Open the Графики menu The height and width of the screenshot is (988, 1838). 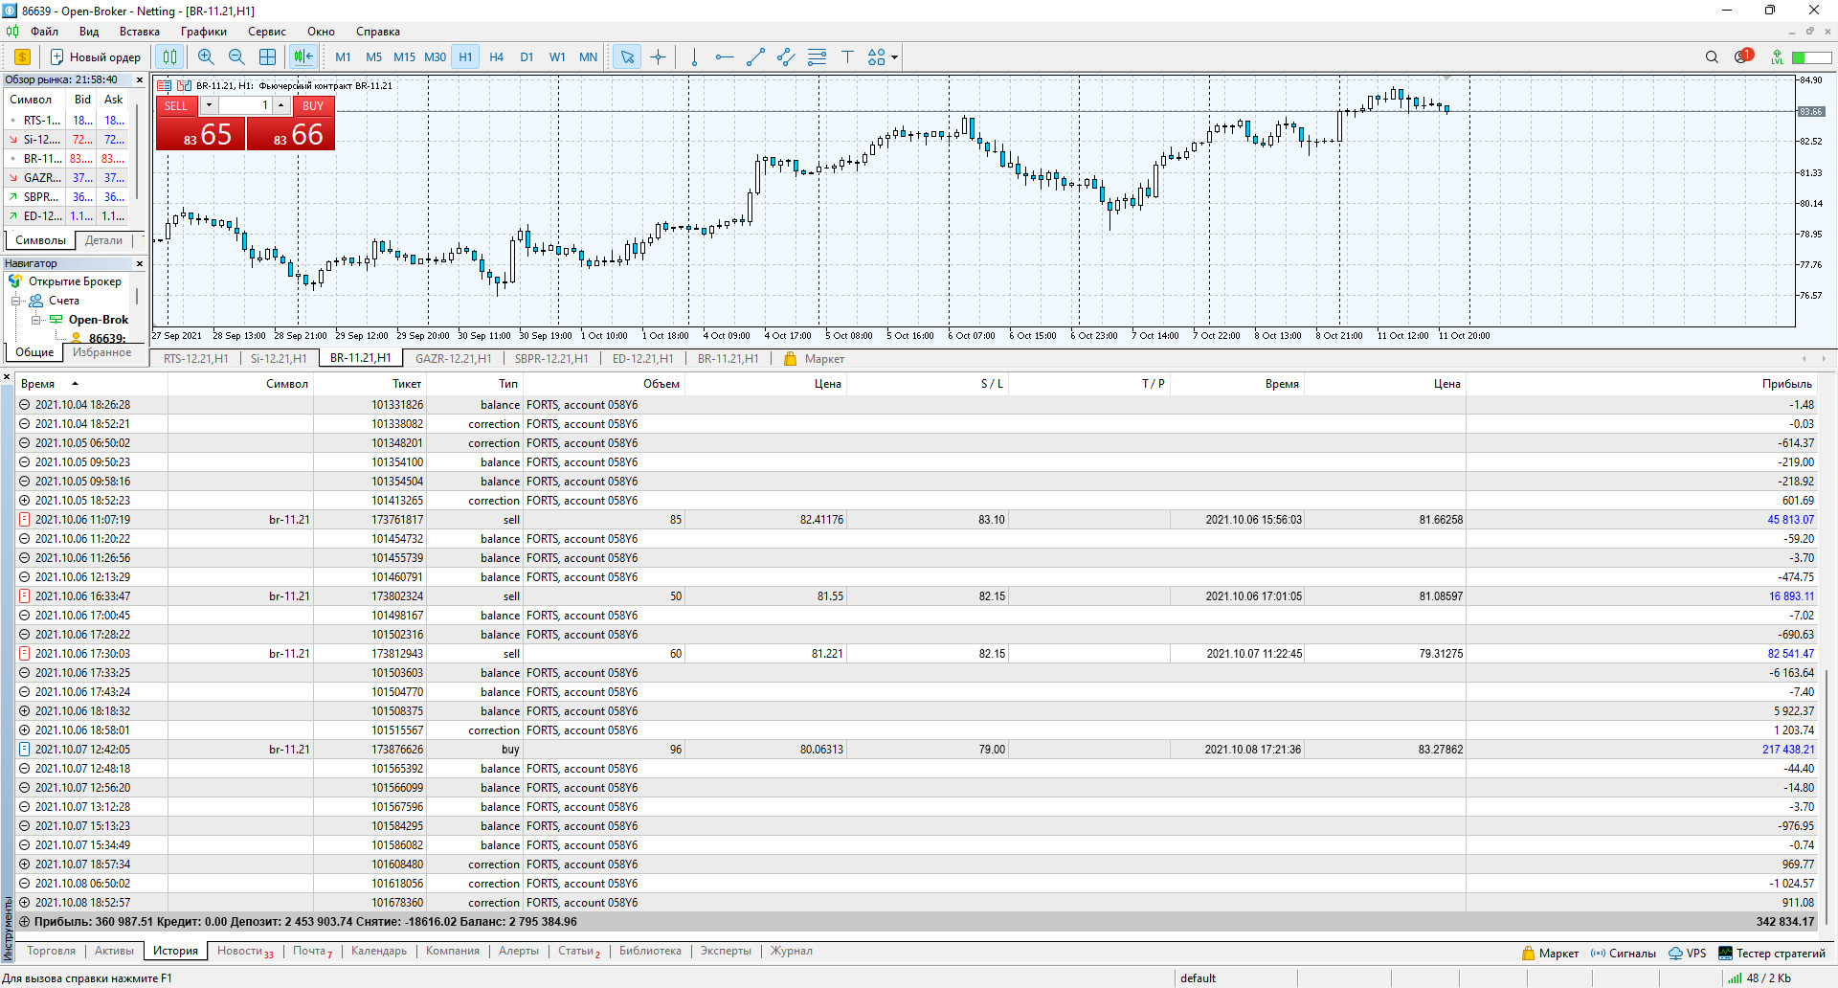pos(204,32)
